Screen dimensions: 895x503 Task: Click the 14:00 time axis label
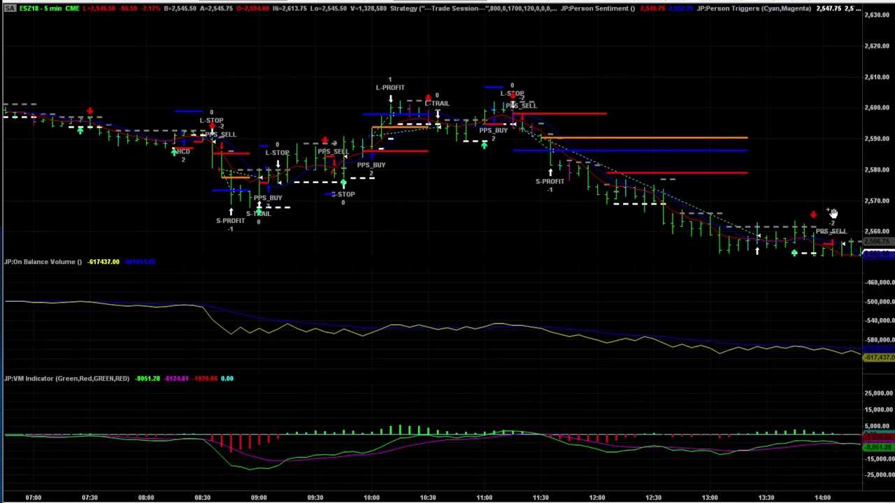point(822,497)
